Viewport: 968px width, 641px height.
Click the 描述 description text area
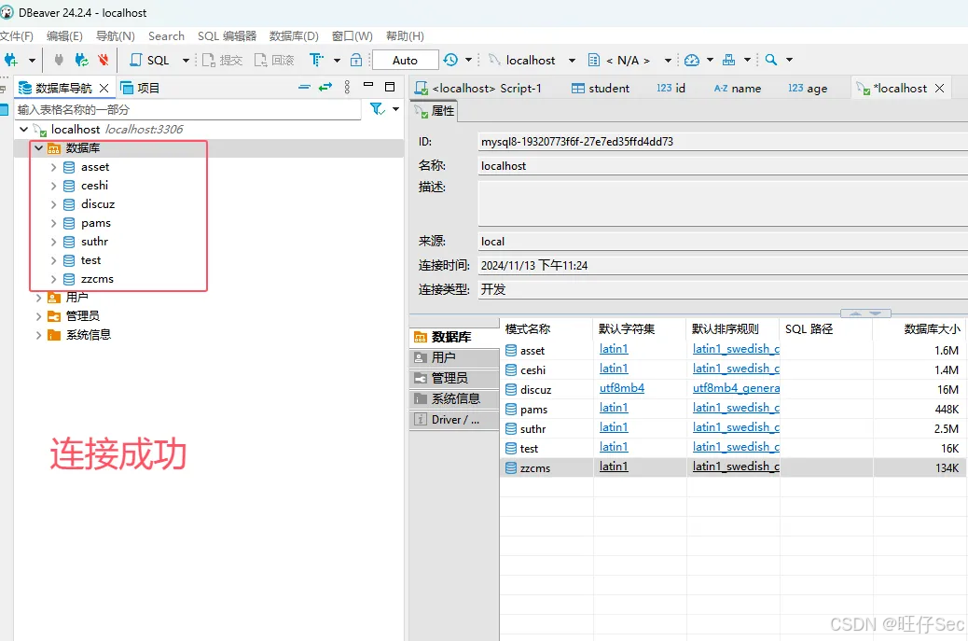click(x=723, y=203)
